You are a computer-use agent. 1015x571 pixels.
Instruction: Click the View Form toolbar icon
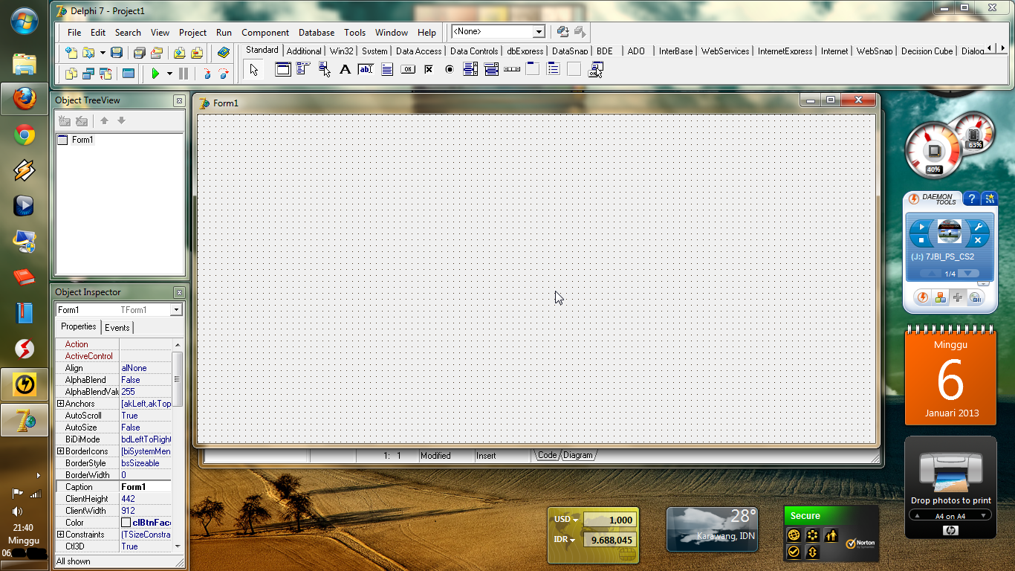tap(88, 74)
